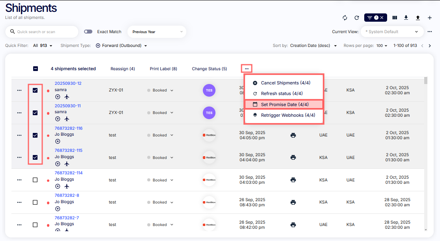The image size is (440, 241).
Task: Open shipment link 76873282-115
Action: pos(68,150)
